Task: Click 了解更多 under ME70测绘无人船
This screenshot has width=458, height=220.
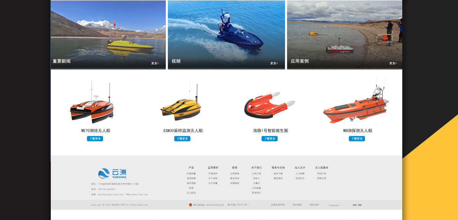Action: point(95,139)
